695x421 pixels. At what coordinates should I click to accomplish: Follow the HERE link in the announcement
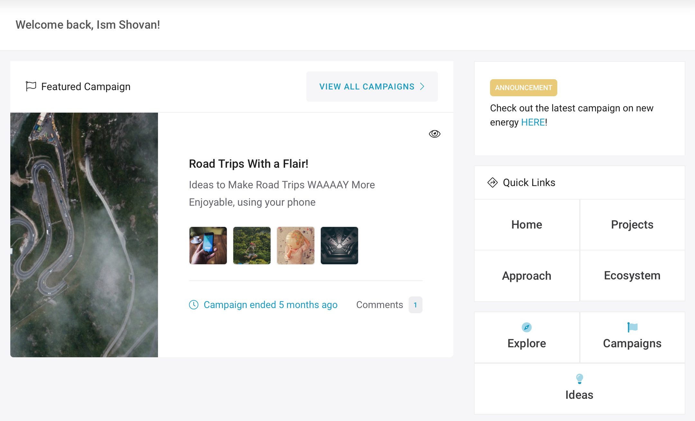click(533, 122)
